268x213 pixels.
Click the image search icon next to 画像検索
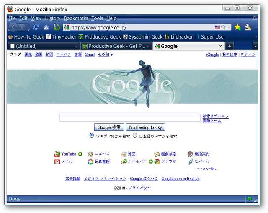pyautogui.click(x=157, y=154)
